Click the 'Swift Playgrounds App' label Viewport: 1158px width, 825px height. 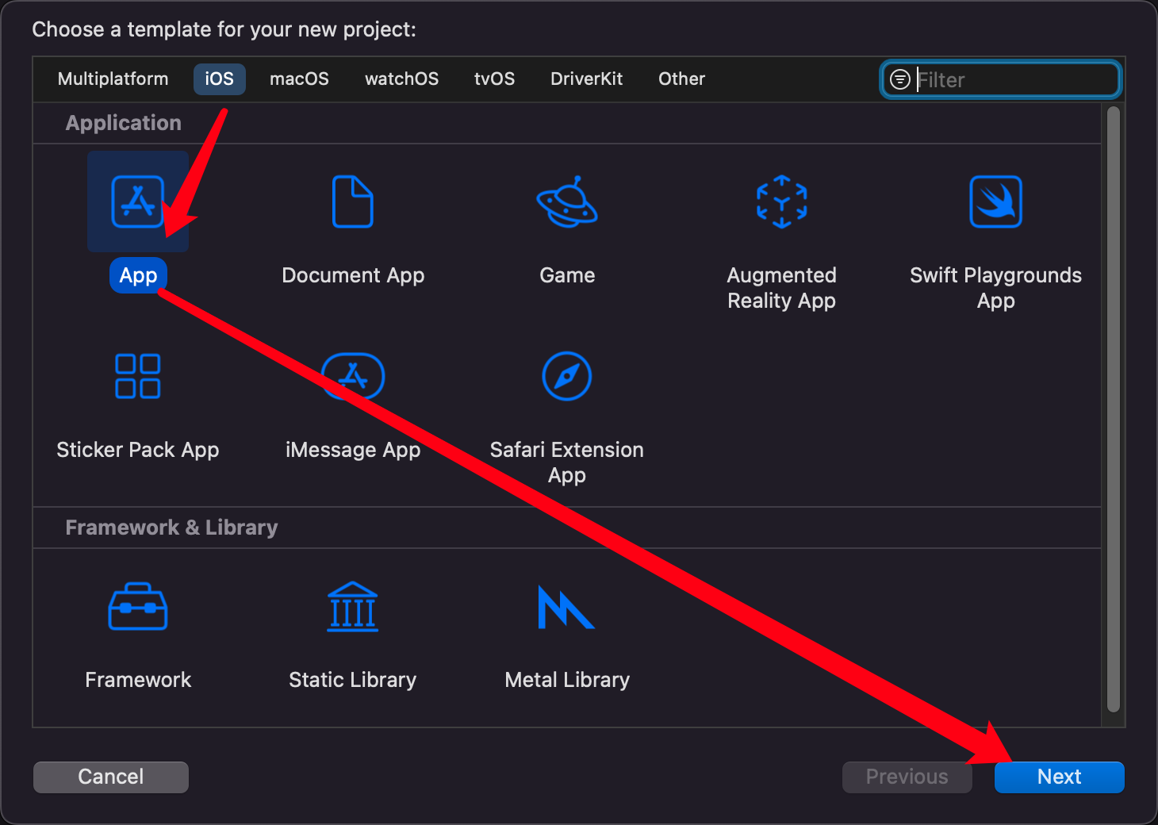click(995, 288)
